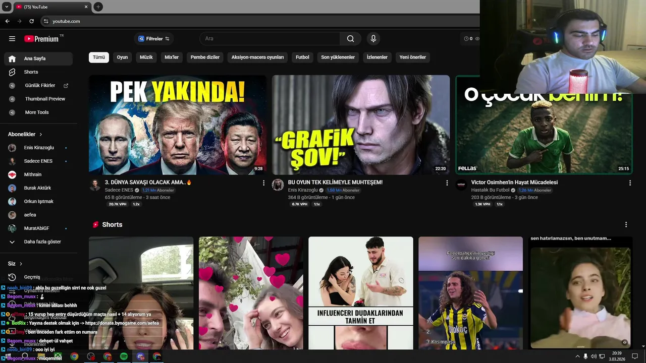Screen dimensions: 646x363
Task: Open Mithrain subscription channel
Action: (38, 174)
